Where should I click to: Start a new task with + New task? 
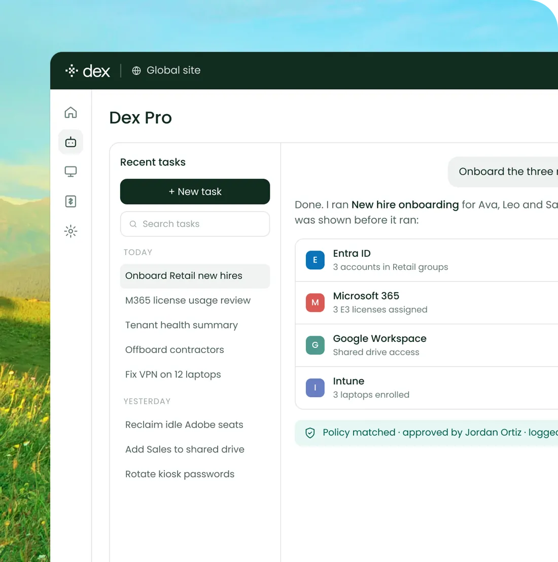coord(195,192)
